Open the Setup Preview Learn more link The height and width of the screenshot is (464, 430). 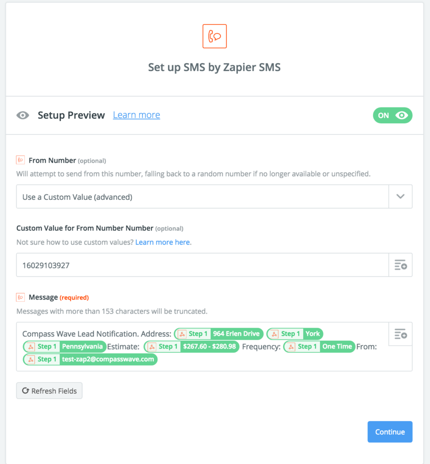coord(136,115)
